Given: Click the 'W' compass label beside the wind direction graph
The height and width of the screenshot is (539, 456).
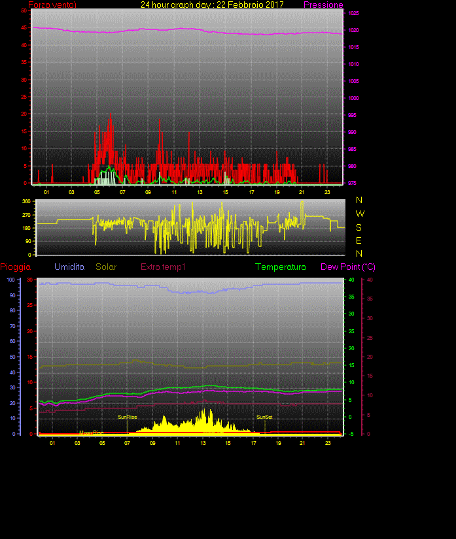Looking at the screenshot, I should 360,214.
